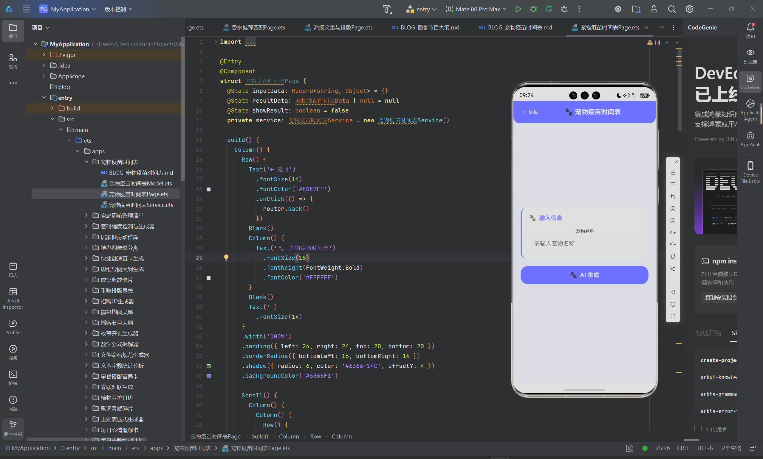
Task: Open the search everywhere magnifier
Action: pos(672,9)
